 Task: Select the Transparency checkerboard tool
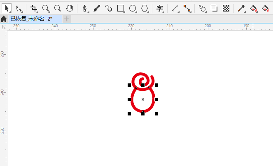pos(226,8)
